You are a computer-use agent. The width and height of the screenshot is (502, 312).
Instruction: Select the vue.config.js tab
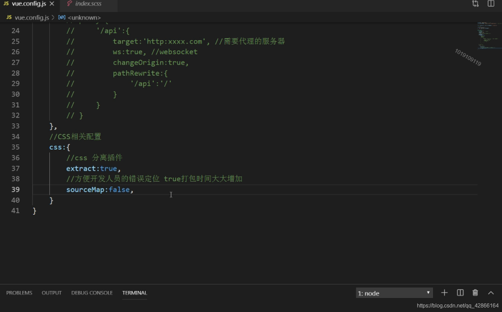pyautogui.click(x=29, y=4)
